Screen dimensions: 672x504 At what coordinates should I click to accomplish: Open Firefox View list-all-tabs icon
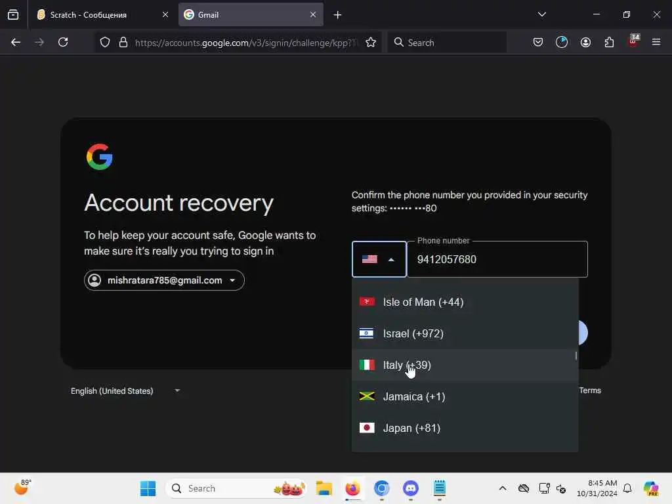pos(13,14)
